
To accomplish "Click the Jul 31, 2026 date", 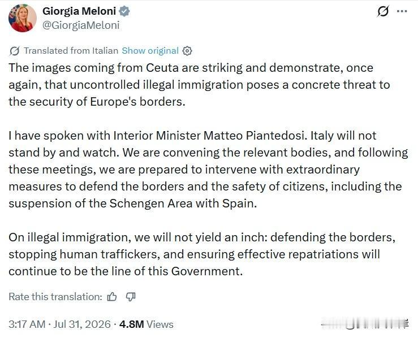I will pyautogui.click(x=82, y=324).
